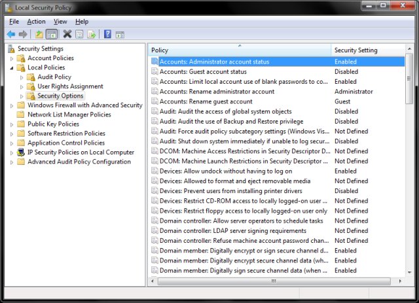The height and width of the screenshot is (303, 419).
Task: Open the View menu
Action: point(60,22)
